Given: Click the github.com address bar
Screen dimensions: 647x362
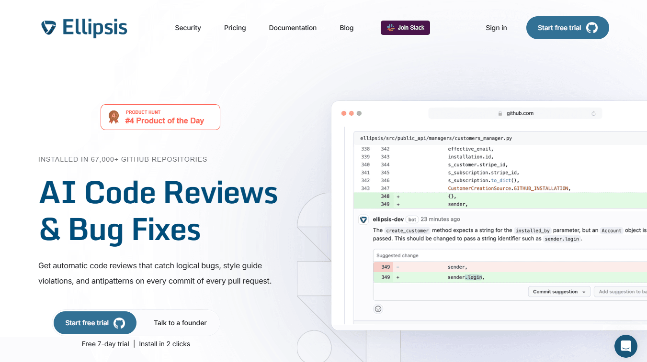Looking at the screenshot, I should 515,113.
